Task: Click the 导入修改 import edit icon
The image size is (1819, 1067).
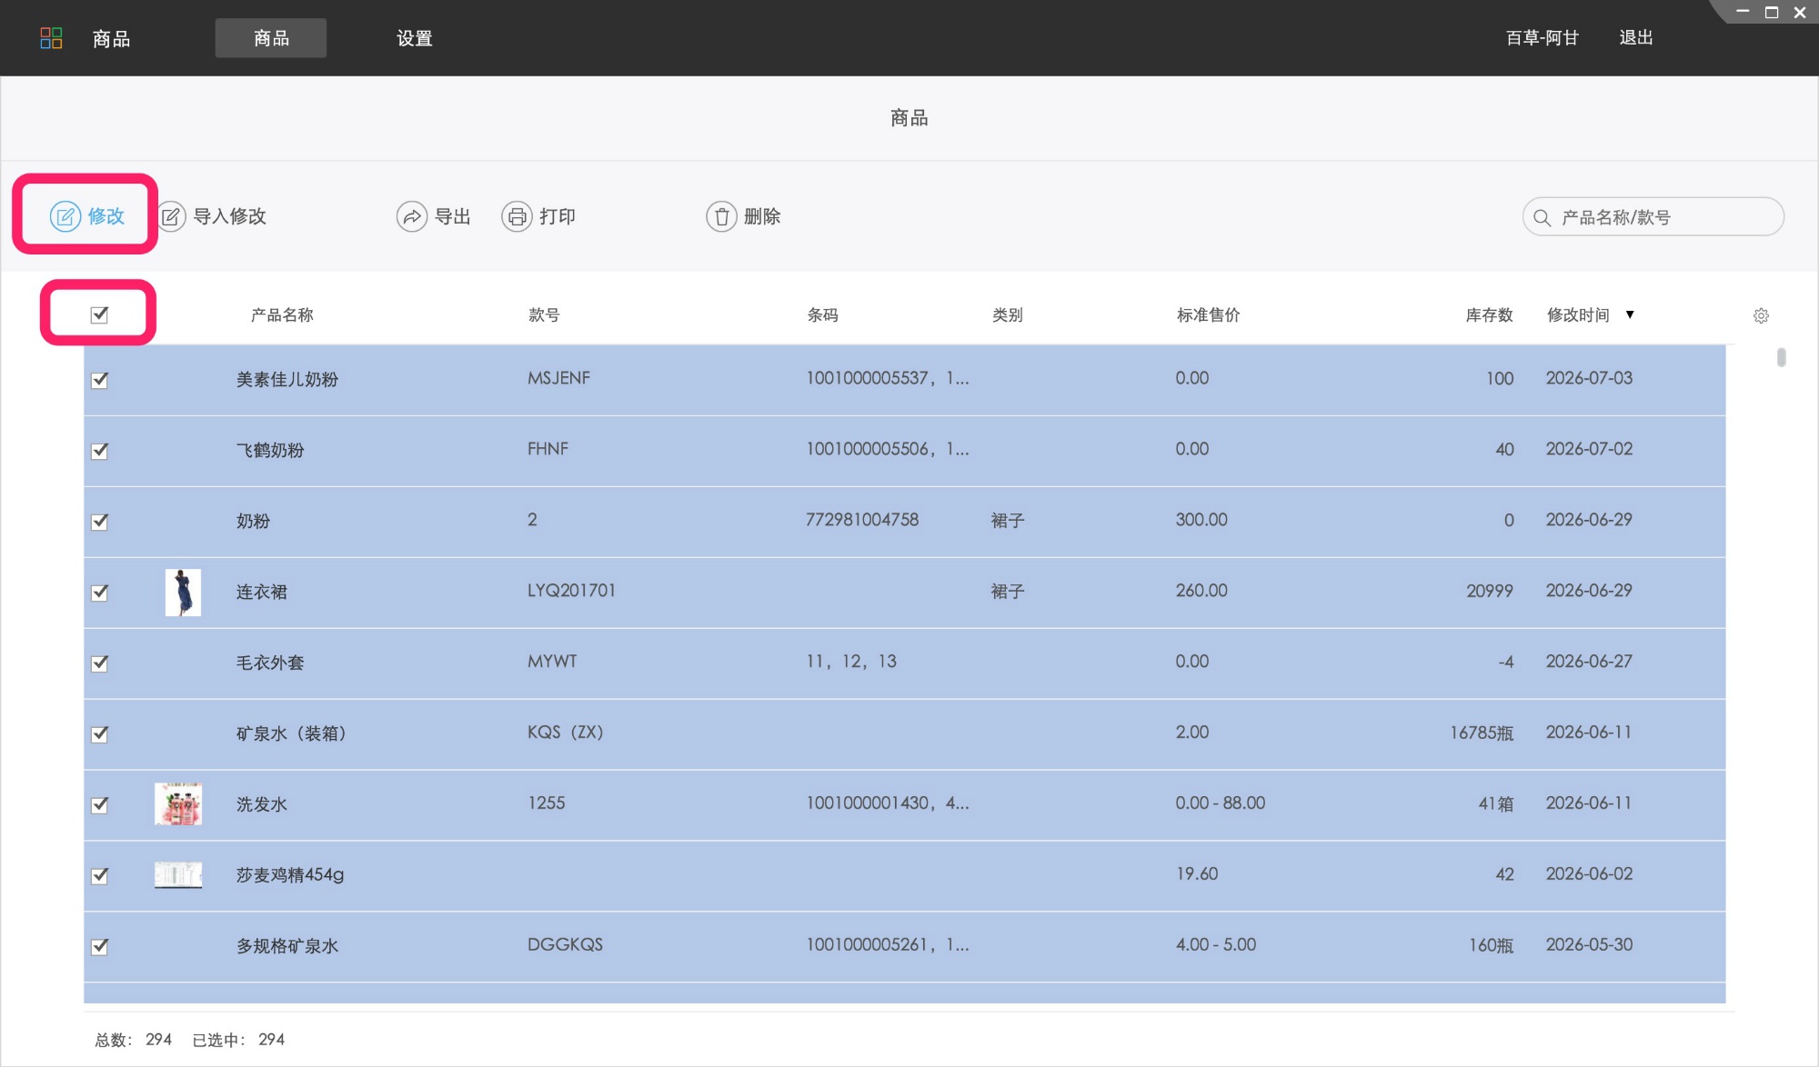Action: coord(172,216)
